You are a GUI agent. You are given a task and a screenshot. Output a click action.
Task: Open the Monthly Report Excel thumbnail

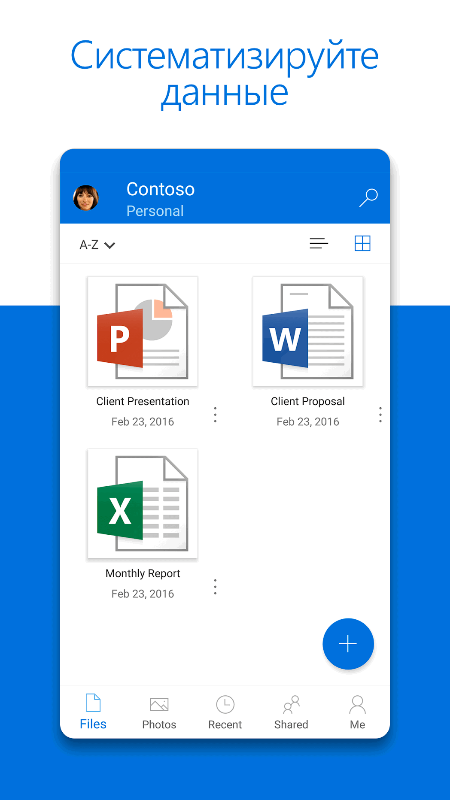(143, 503)
